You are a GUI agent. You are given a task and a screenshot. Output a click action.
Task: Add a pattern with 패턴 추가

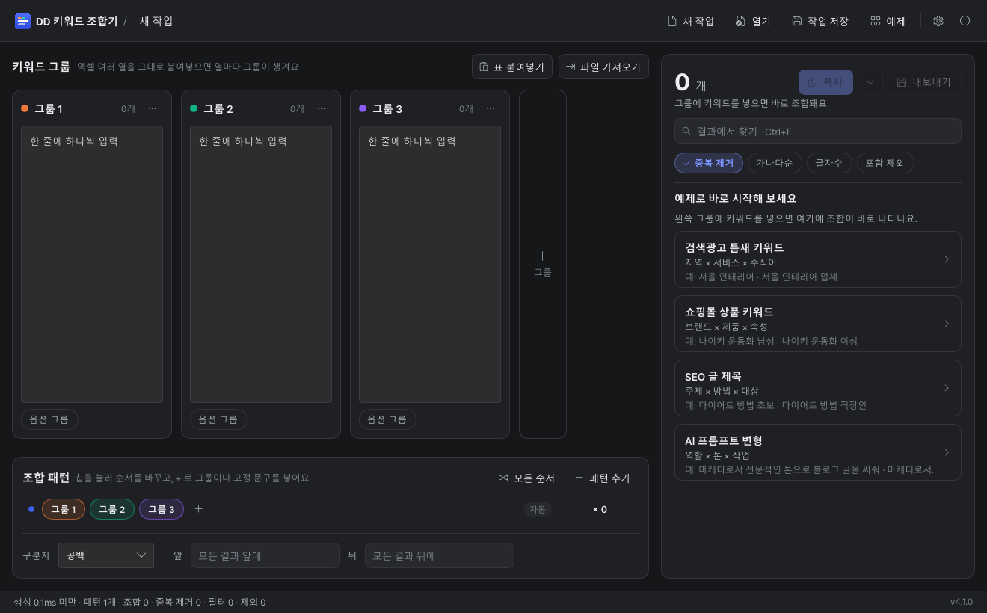(x=603, y=478)
